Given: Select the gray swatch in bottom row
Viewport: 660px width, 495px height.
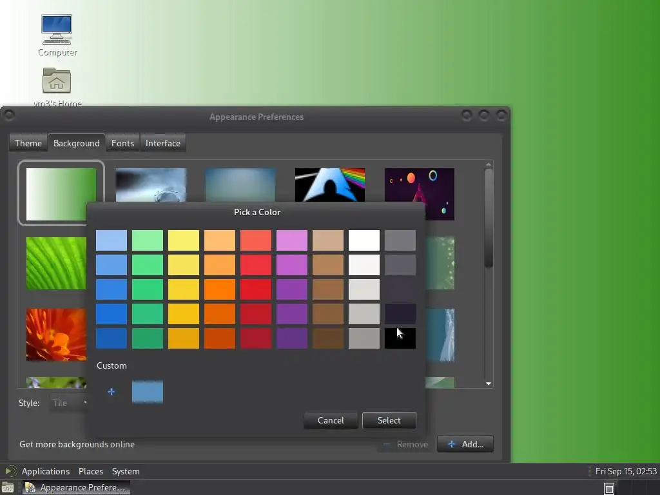Looking at the screenshot, I should (x=364, y=338).
